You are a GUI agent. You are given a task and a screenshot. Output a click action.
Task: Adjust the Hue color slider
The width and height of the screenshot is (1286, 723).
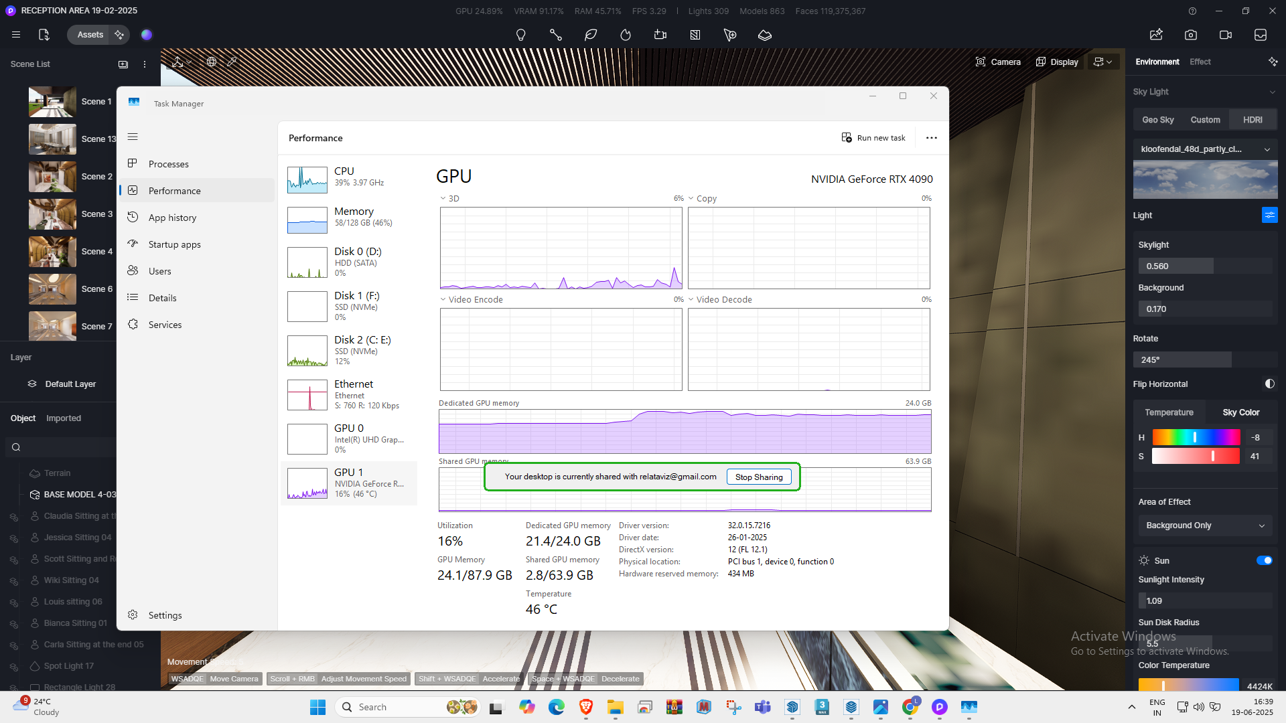click(x=1196, y=437)
